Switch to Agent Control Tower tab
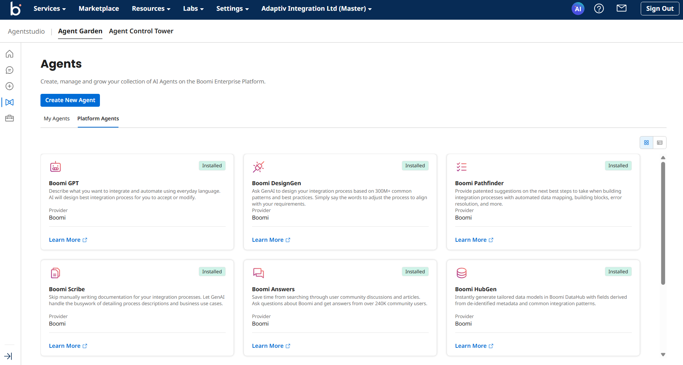The width and height of the screenshot is (683, 365). 141,31
